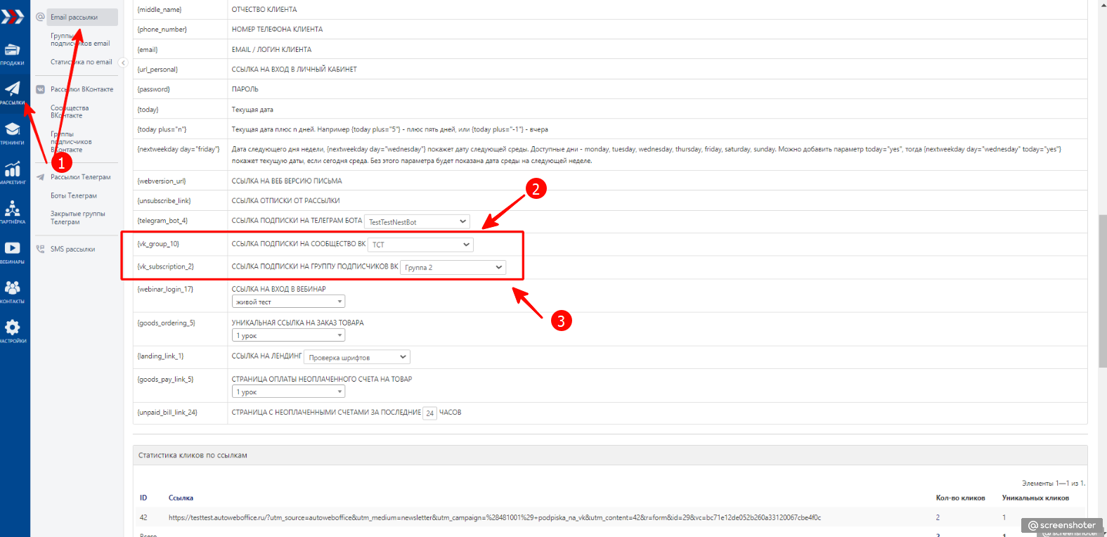Open the Вебинары play icon
The height and width of the screenshot is (537, 1107).
click(x=13, y=249)
